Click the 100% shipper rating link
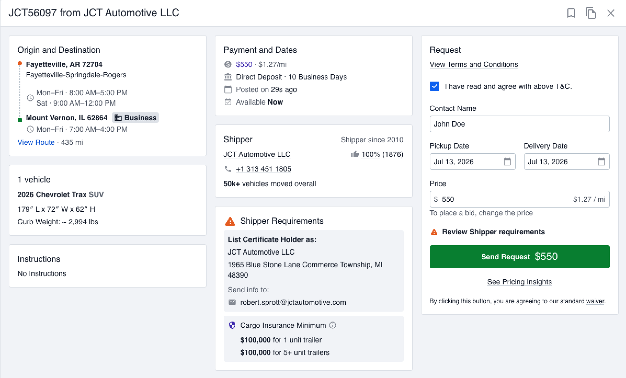 pos(371,154)
